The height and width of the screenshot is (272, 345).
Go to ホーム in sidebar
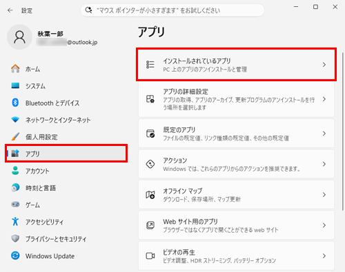click(x=66, y=69)
